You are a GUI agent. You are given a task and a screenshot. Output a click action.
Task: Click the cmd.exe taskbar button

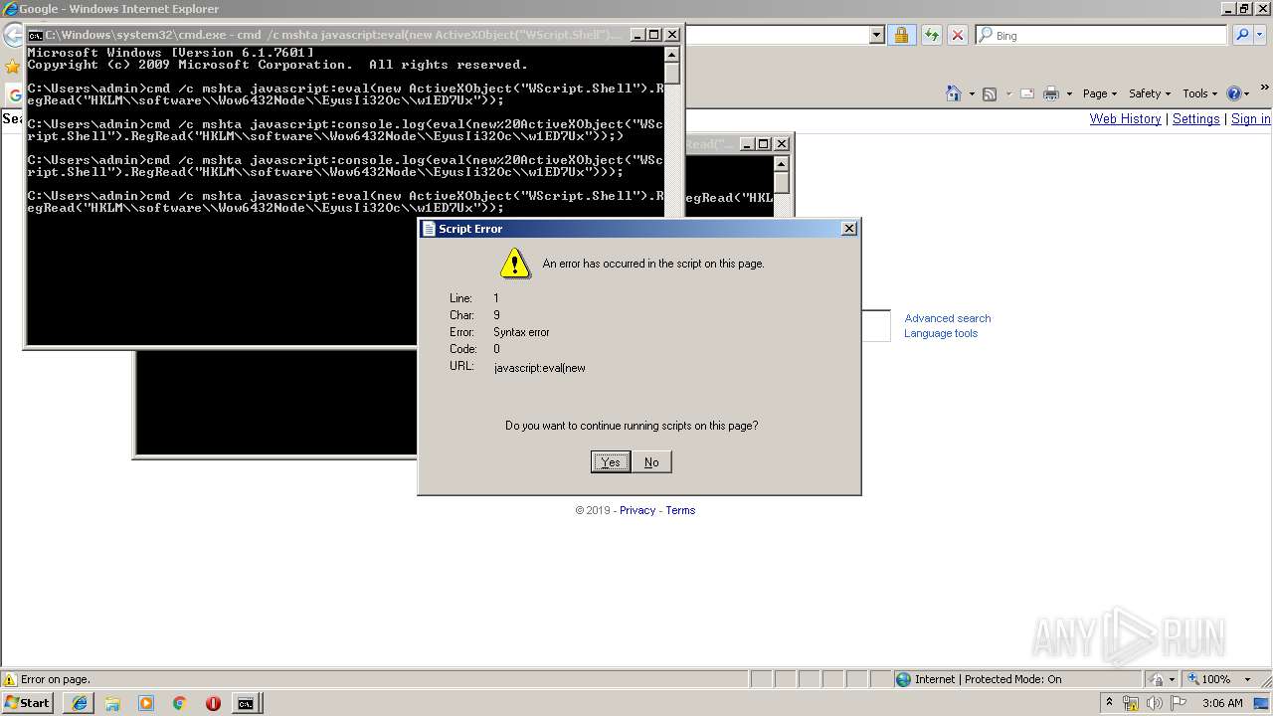tap(246, 703)
